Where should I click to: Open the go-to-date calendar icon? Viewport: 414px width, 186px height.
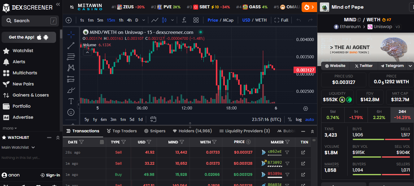point(153,119)
